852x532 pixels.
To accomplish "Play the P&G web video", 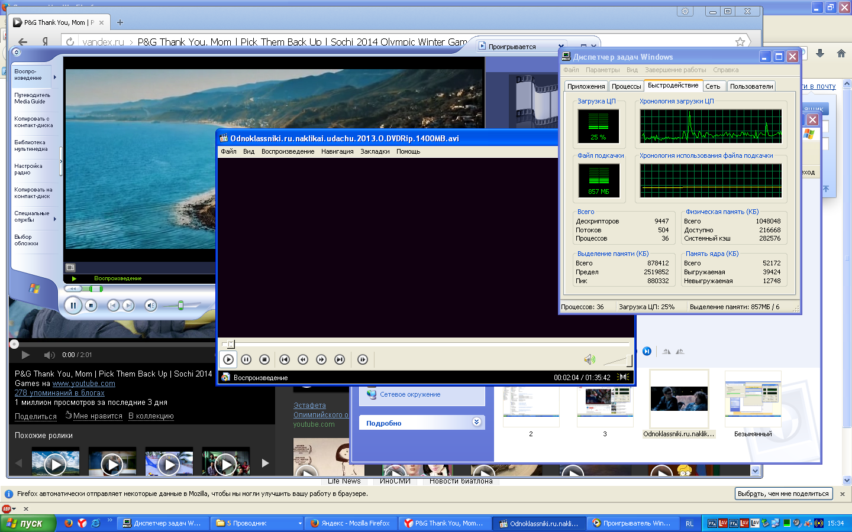I will pyautogui.click(x=25, y=355).
